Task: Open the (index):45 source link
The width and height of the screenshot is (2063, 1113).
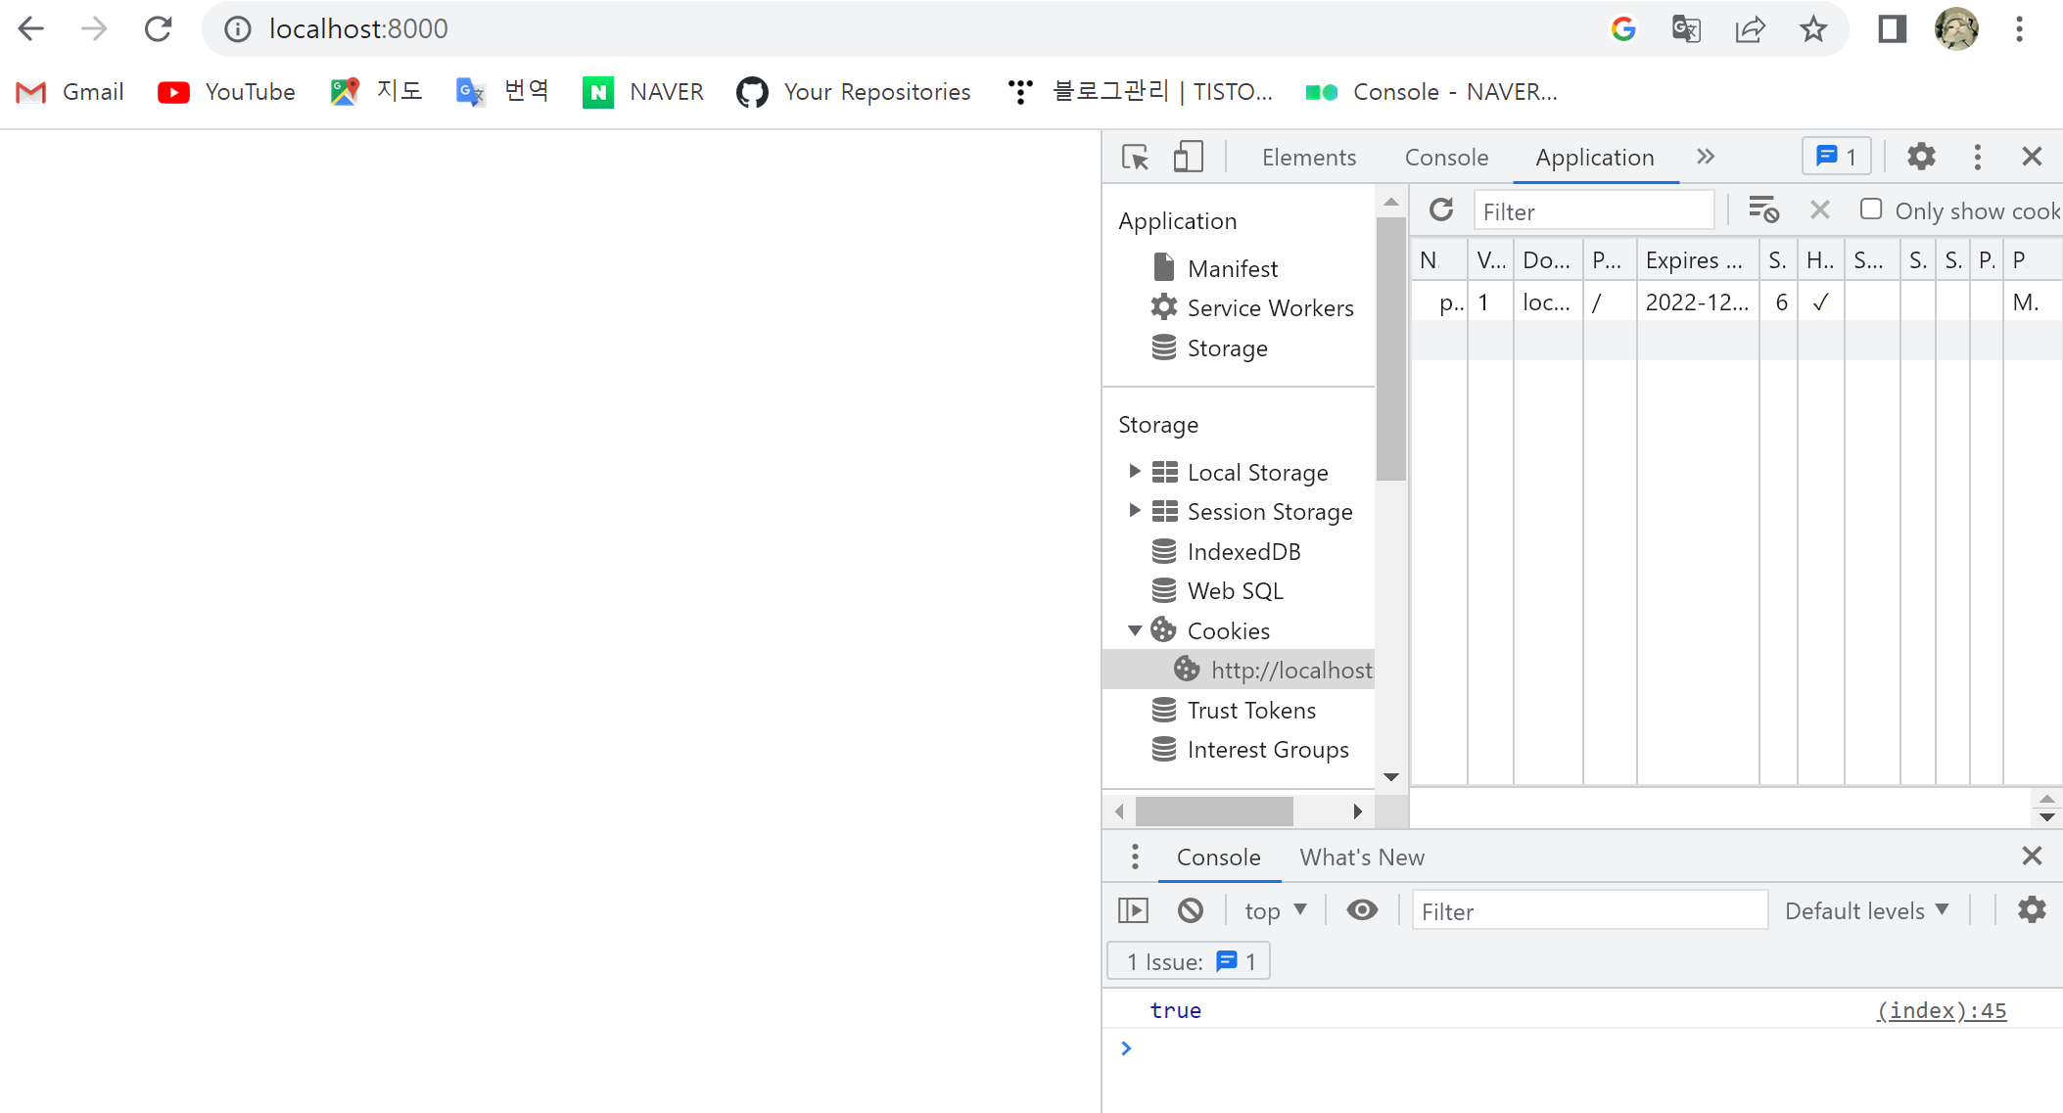Action: point(1941,1010)
